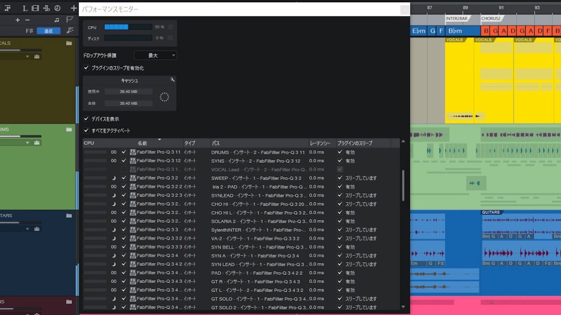561x315 pixels.
Task: Uncheck the activate checkbox in the SYNS row
Action: tap(124, 161)
